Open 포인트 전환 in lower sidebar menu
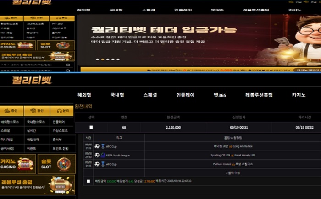Viewport: 321px width, 199px height. pyautogui.click(x=61, y=148)
